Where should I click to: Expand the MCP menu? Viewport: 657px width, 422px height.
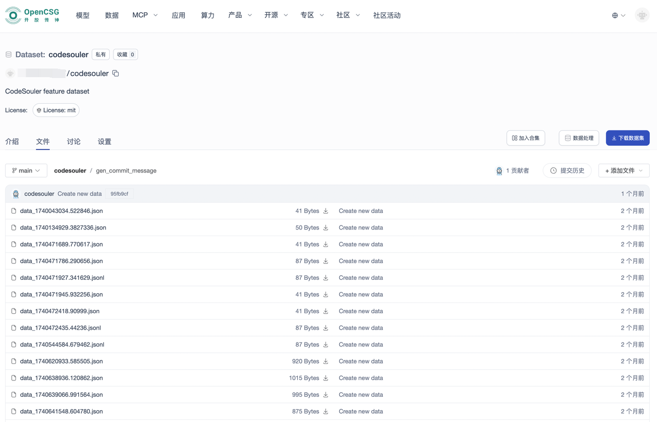click(x=145, y=15)
